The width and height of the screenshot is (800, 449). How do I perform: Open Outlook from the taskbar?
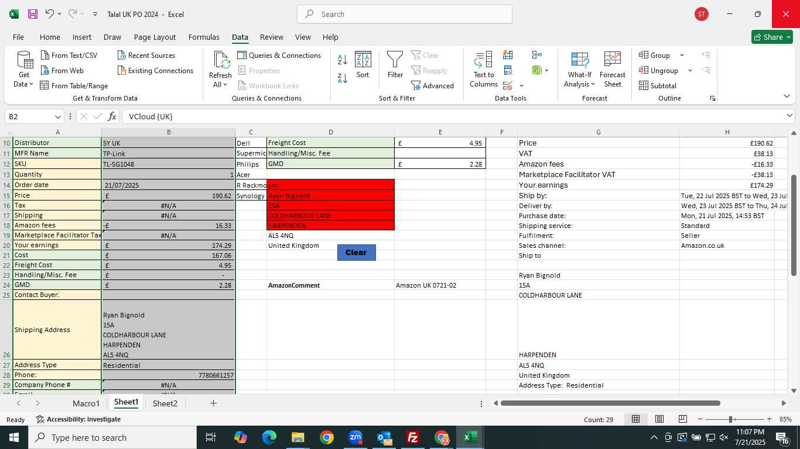tap(384, 437)
